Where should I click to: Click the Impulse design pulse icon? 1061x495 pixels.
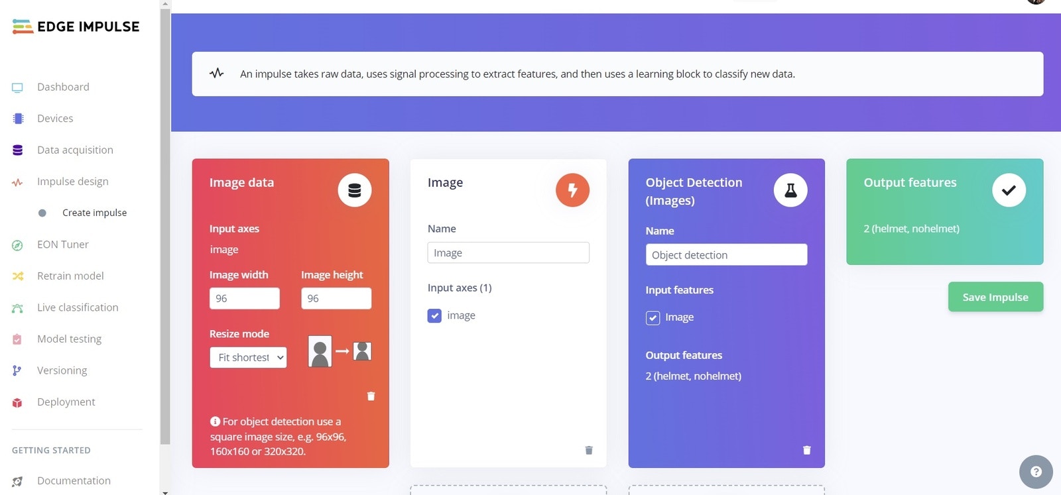pyautogui.click(x=17, y=182)
